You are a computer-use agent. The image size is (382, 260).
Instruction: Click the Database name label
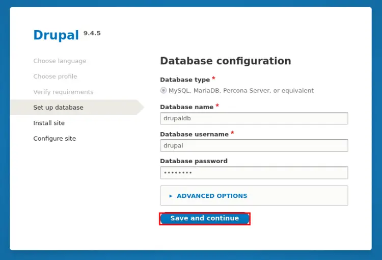186,107
